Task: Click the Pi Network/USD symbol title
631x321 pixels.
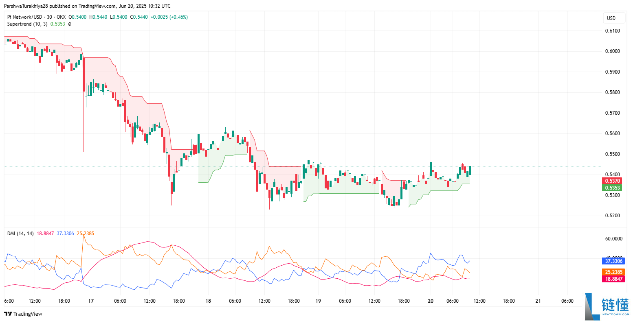Action: [26, 17]
